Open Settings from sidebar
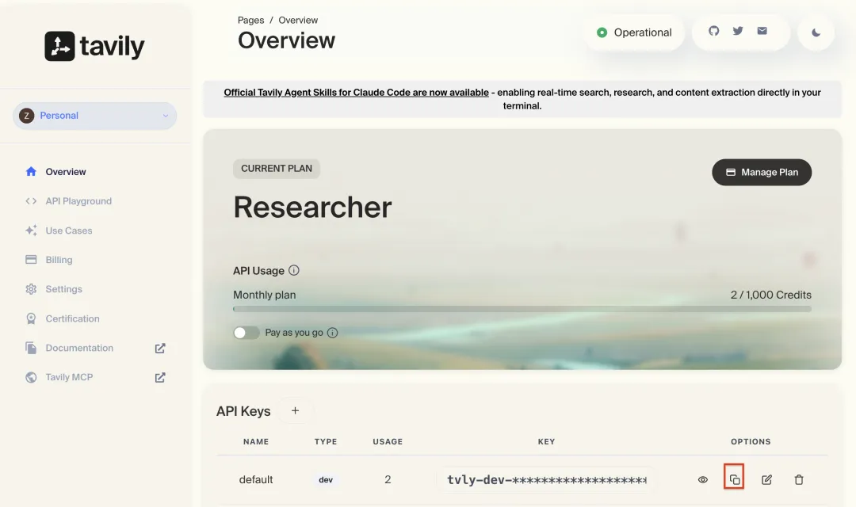The height and width of the screenshot is (507, 856). (x=64, y=289)
